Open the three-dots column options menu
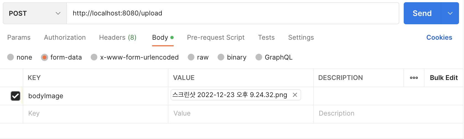 tap(414, 78)
